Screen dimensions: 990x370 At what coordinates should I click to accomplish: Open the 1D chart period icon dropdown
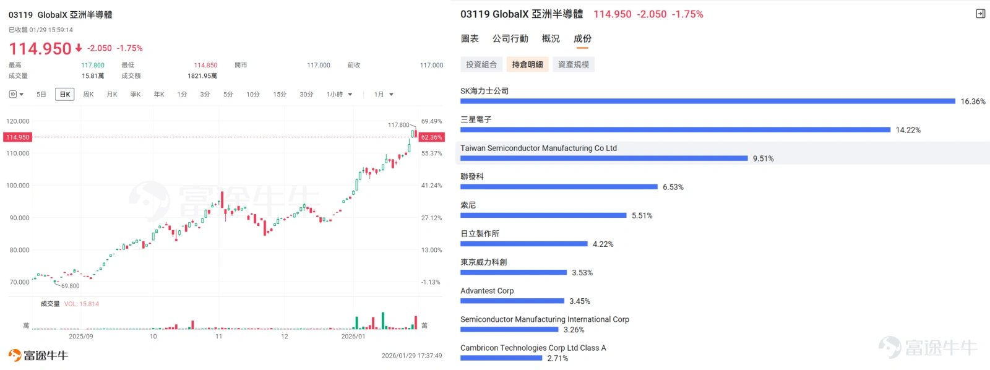point(16,95)
